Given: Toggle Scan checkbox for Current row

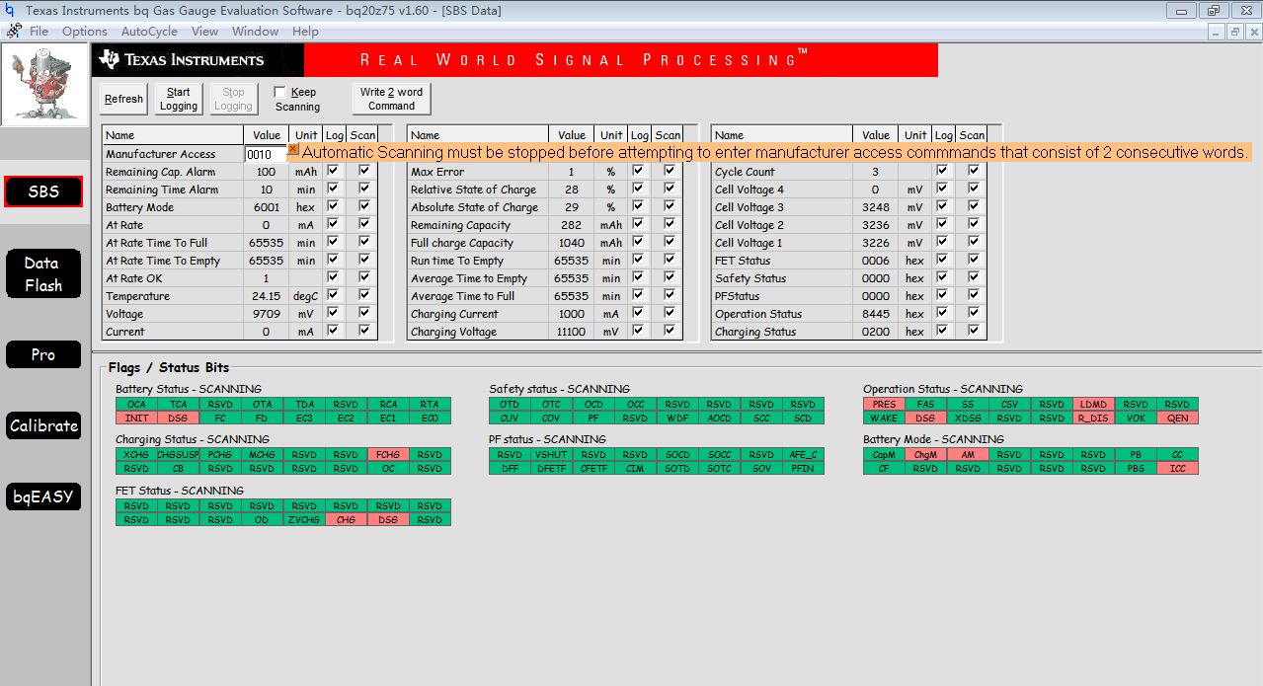Looking at the screenshot, I should coord(364,331).
